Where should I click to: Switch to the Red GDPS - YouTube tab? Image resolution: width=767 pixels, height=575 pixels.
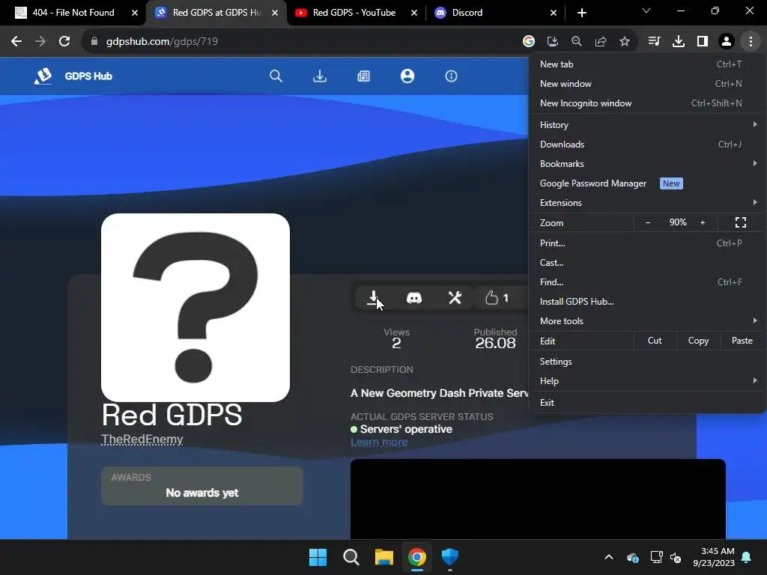(354, 13)
